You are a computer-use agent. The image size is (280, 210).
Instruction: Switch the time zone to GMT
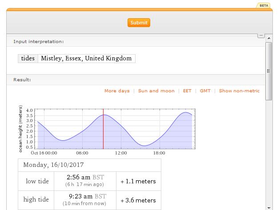click(205, 91)
